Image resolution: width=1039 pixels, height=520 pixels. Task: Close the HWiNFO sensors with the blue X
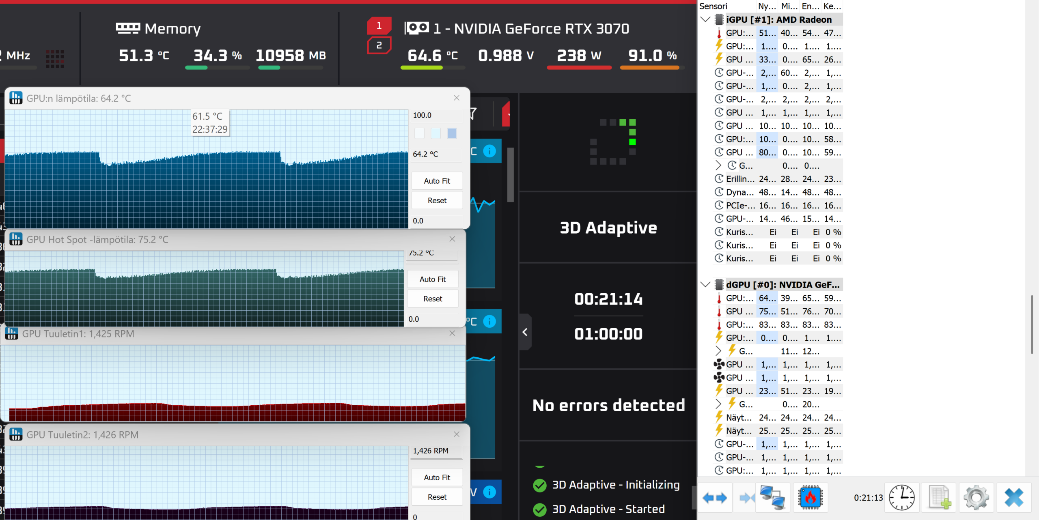[x=1014, y=498]
